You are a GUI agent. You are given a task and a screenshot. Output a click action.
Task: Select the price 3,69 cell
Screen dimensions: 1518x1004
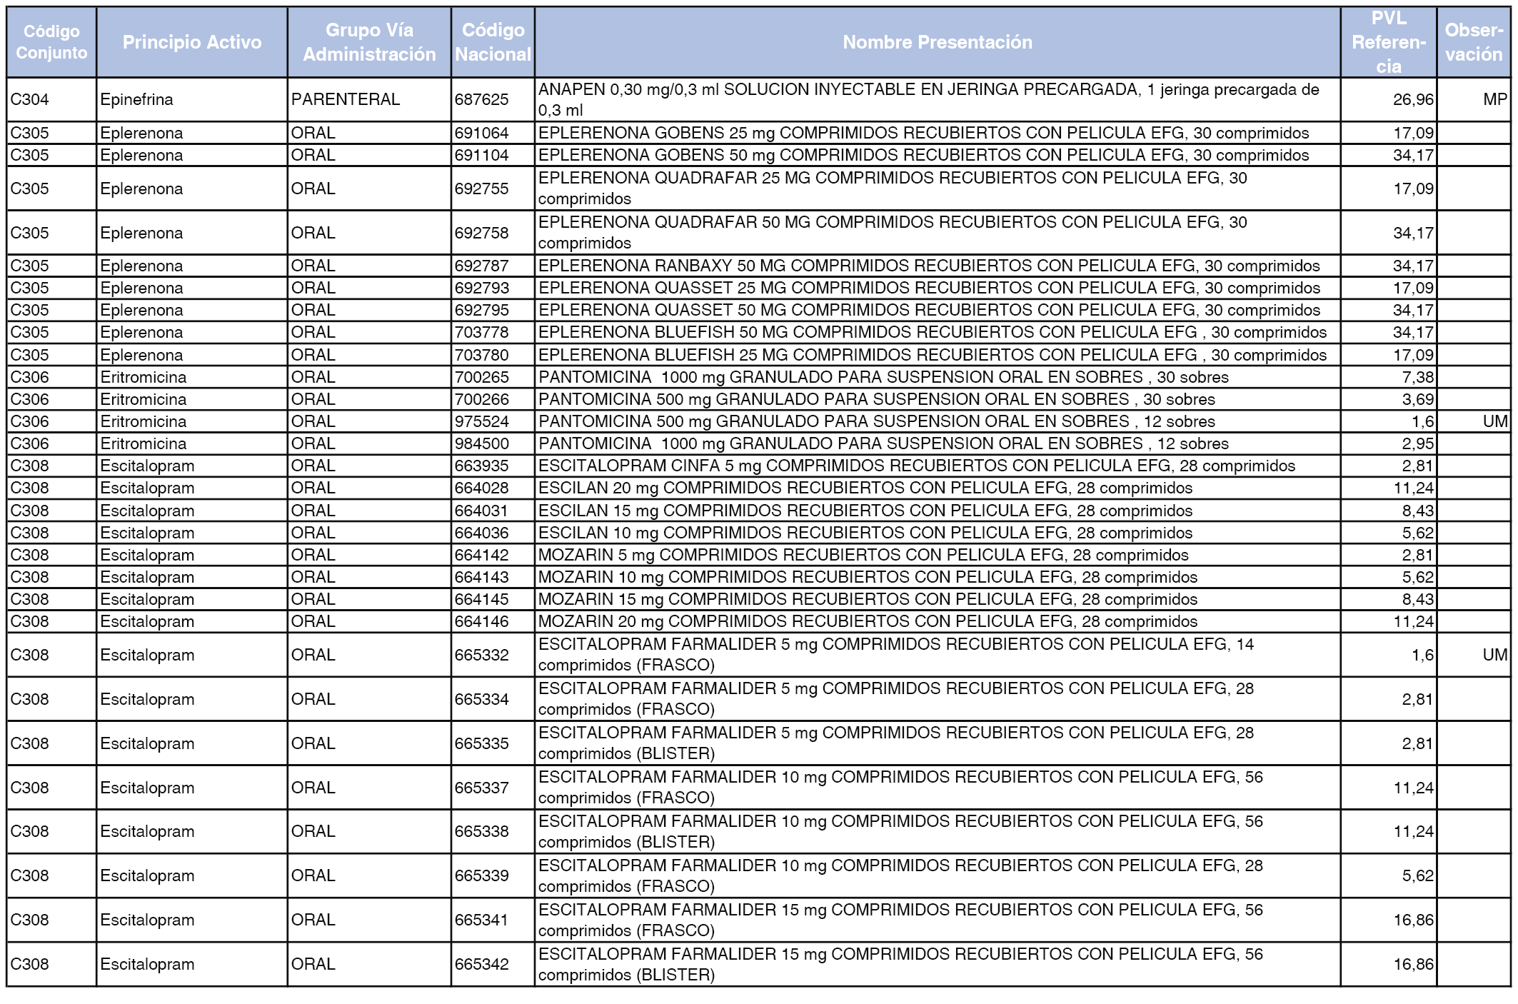1389,399
